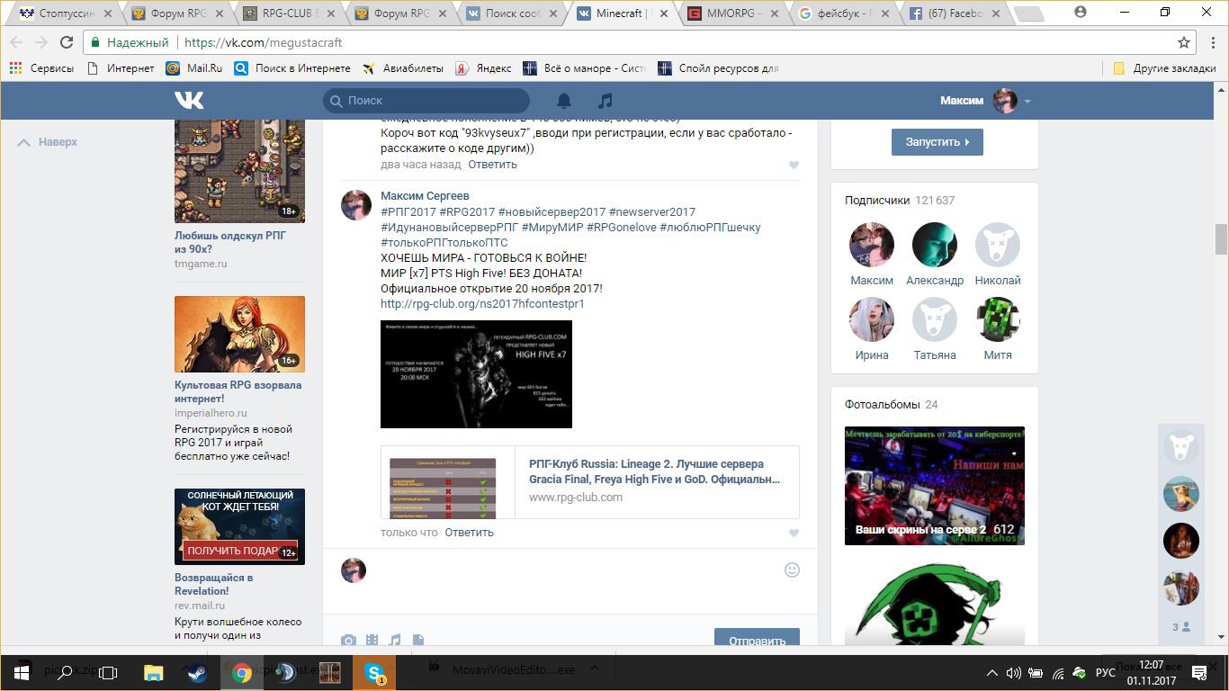Open РПГ-Клуб Russia Lineage 2 link preview
Screen dimensions: 1229x691
click(x=589, y=481)
